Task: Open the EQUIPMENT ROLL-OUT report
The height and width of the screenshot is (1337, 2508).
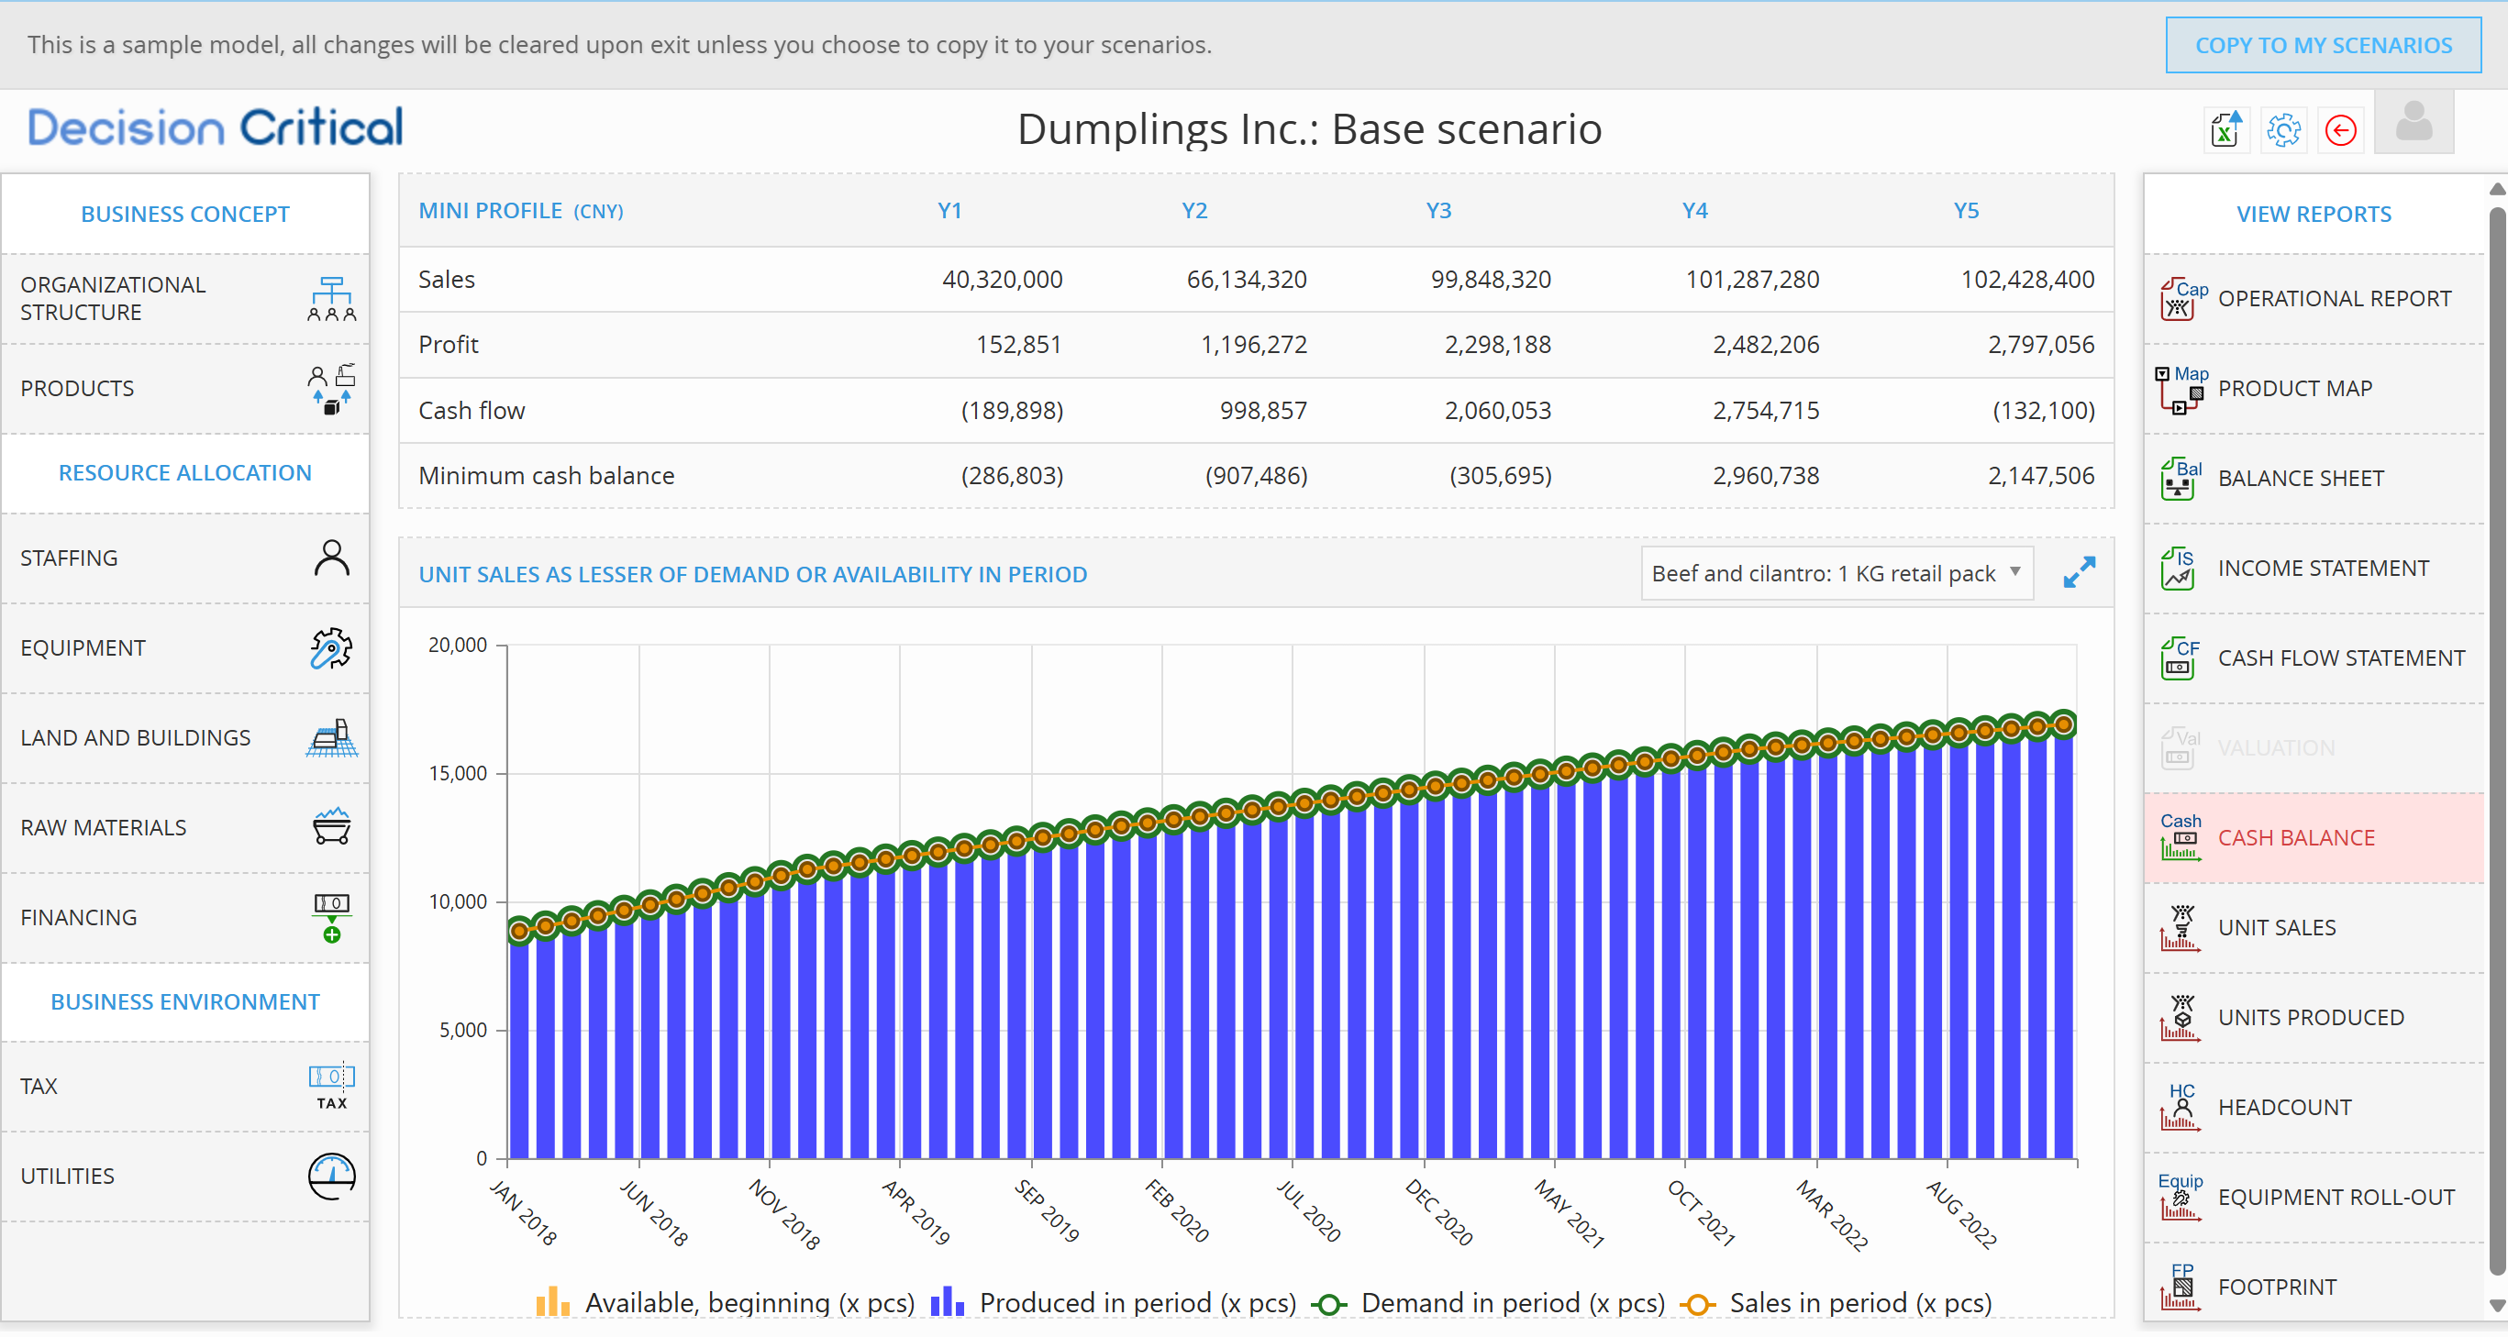Action: pyautogui.click(x=2314, y=1197)
